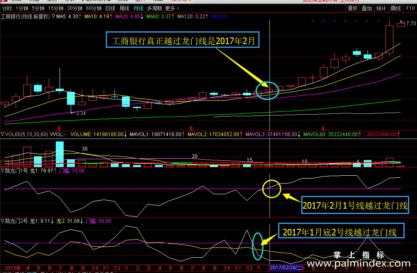Open the F10 company info button
The image size is (417, 273).
410,9
